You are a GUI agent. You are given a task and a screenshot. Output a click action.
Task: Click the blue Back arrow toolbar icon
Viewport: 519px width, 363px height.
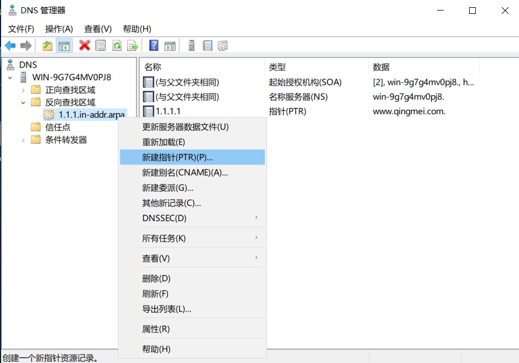point(11,45)
